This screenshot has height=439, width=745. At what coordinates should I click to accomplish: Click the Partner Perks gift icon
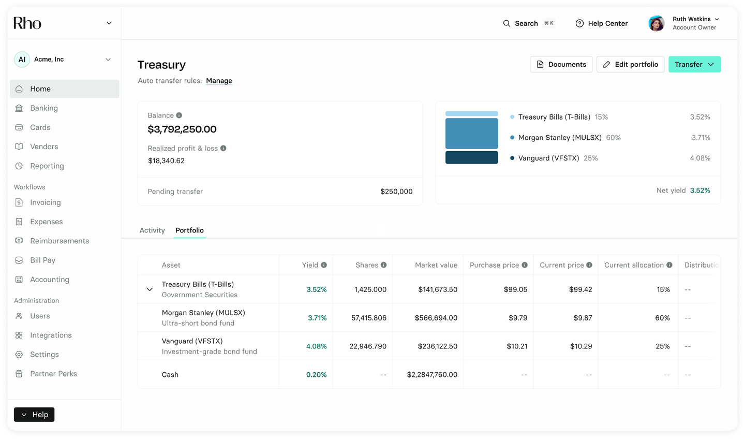[19, 374]
